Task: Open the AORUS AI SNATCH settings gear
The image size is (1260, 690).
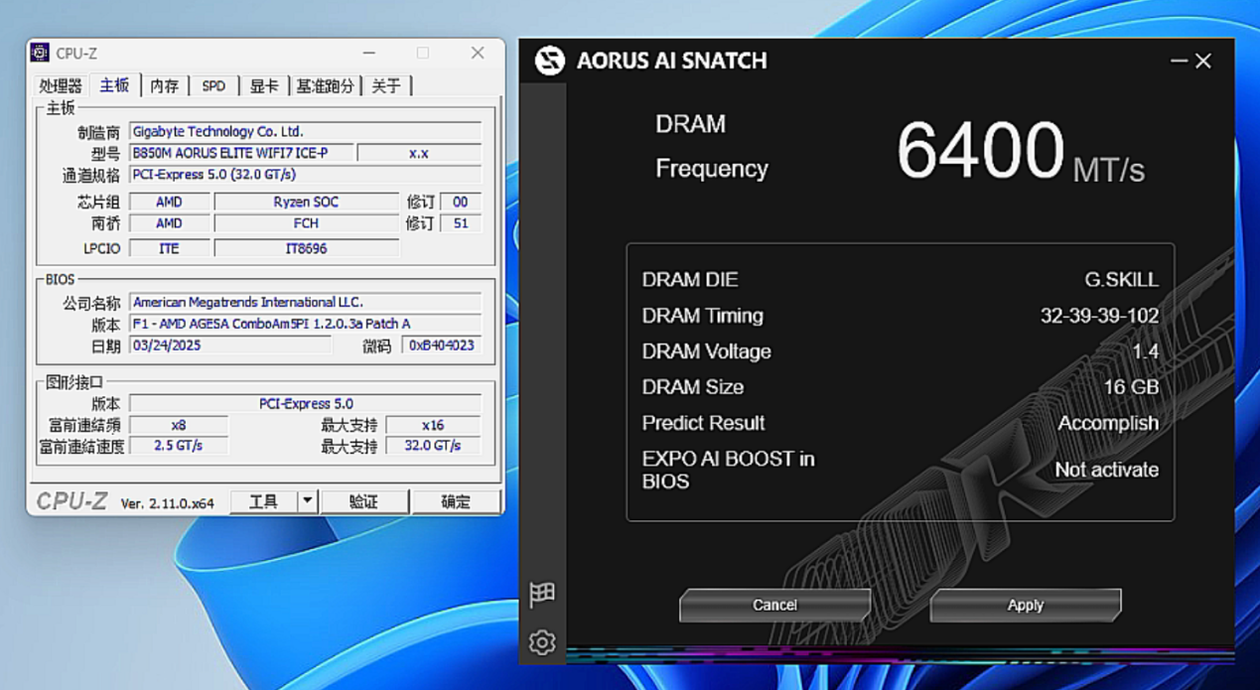Action: (x=542, y=642)
